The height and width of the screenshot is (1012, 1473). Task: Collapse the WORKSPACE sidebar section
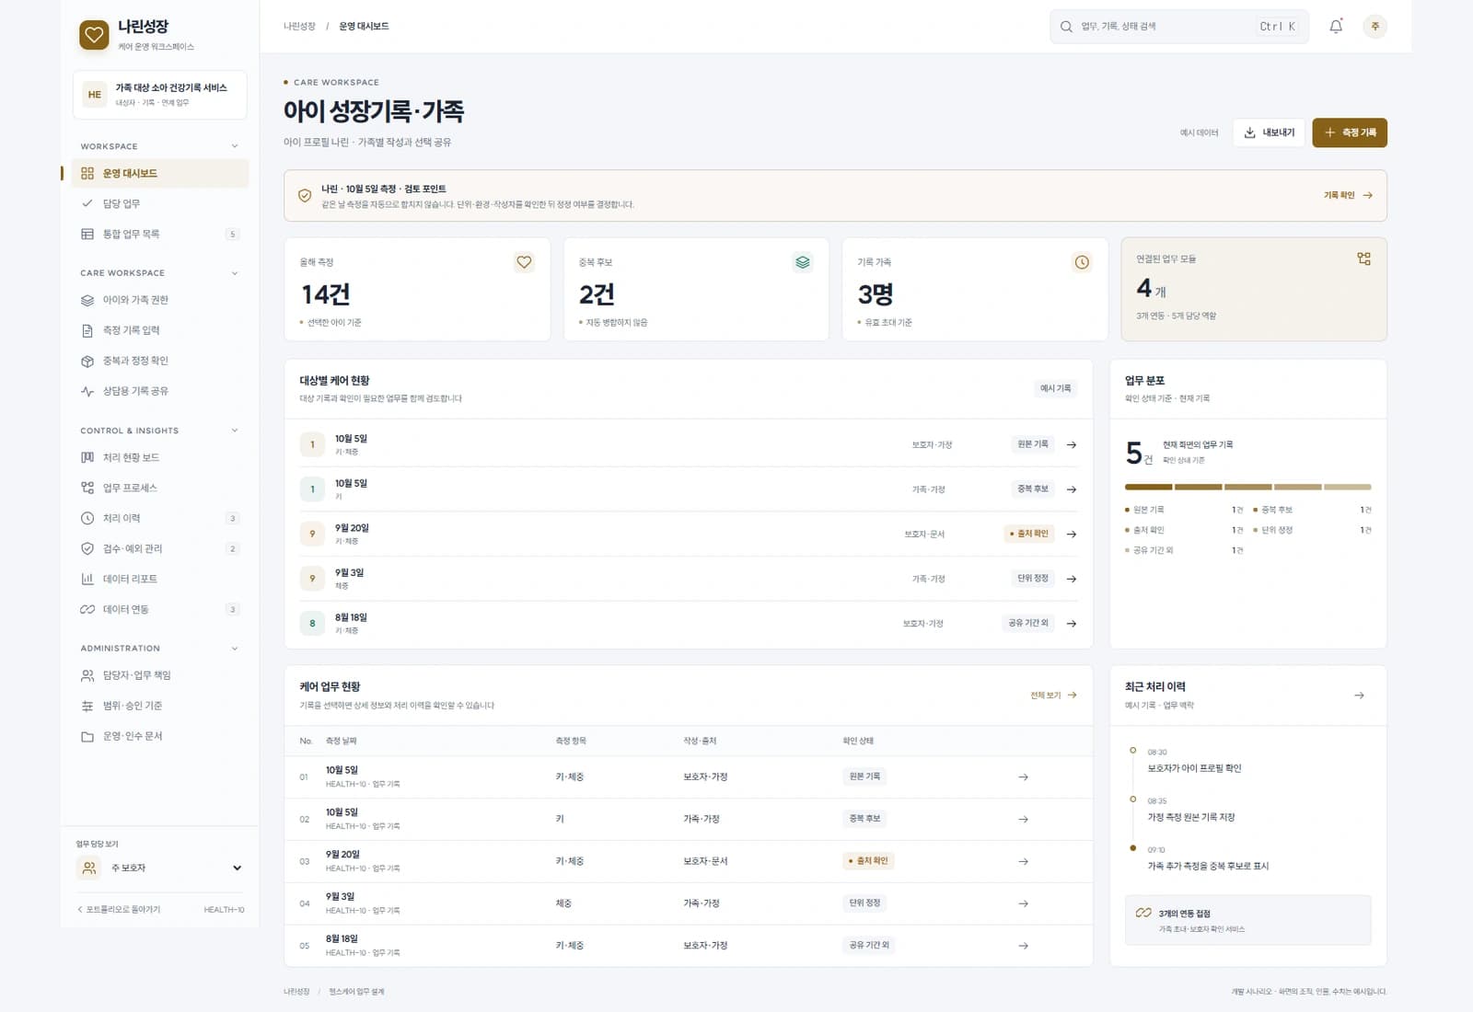tap(235, 146)
